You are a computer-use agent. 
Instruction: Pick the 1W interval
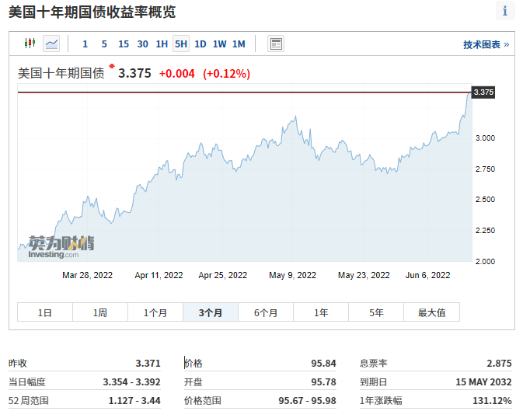[220, 44]
